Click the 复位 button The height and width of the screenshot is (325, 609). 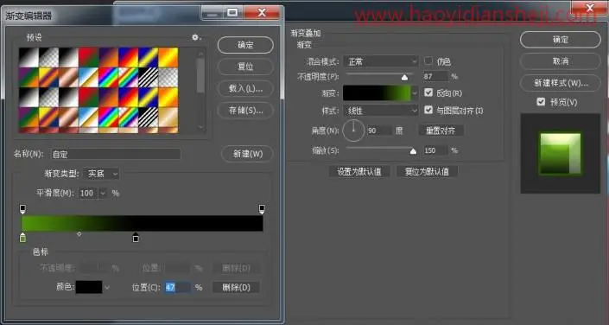point(245,67)
